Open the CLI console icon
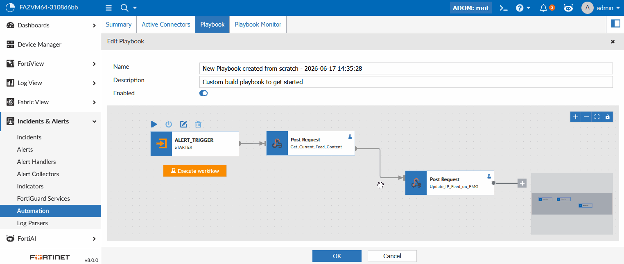624x264 pixels. point(504,8)
